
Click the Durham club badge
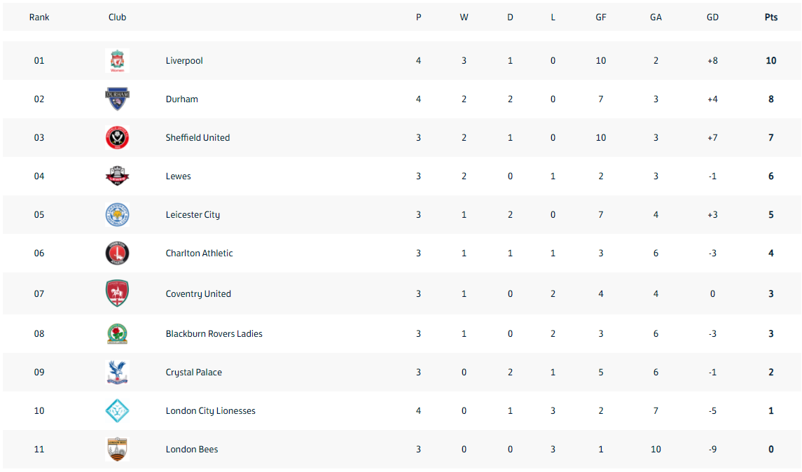pos(117,99)
